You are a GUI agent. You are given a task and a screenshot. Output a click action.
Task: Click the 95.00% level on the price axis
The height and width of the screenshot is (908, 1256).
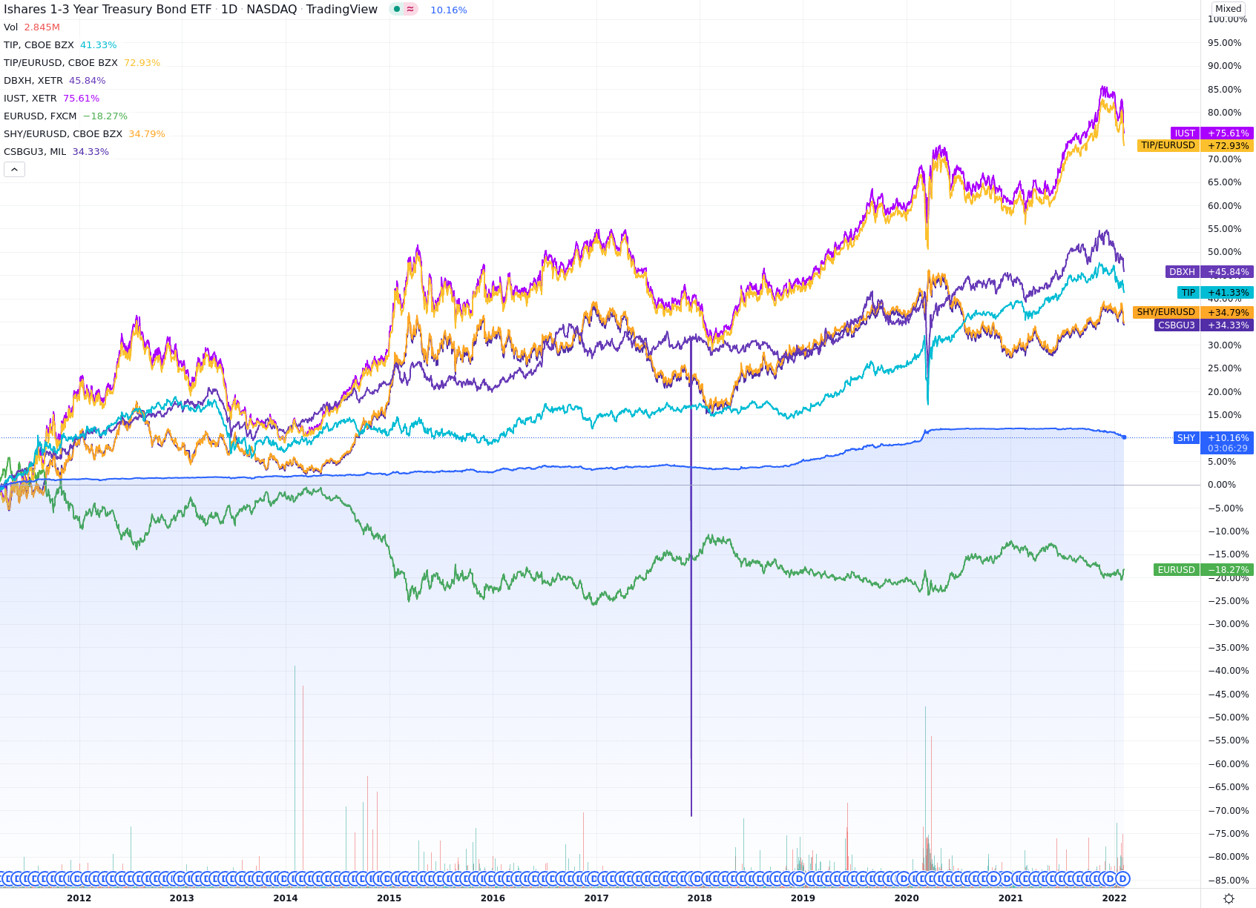point(1224,43)
